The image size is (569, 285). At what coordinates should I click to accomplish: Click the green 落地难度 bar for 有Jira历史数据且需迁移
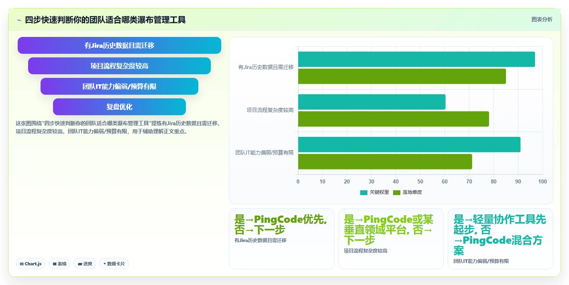click(x=402, y=76)
